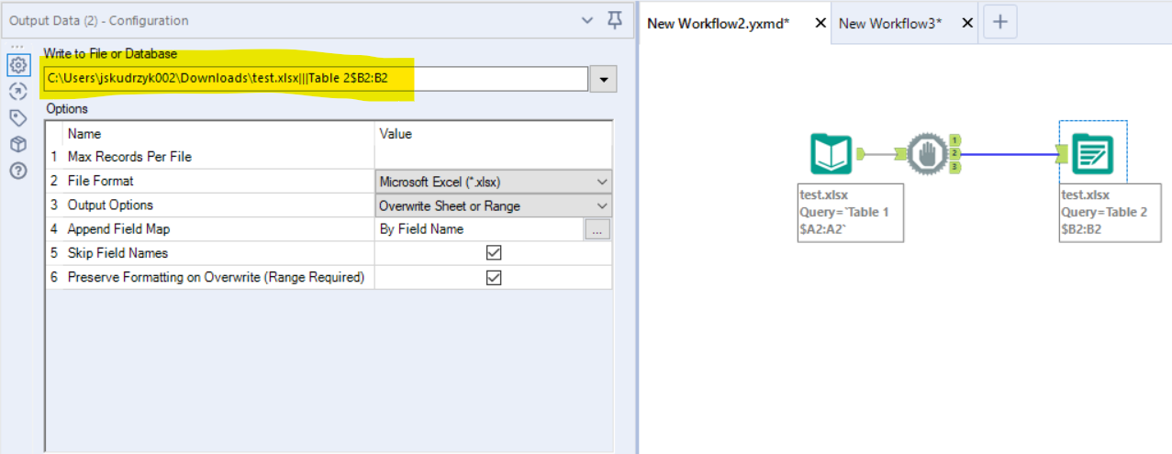Collapse the Configuration panel chevron
This screenshot has height=454, width=1172.
(588, 20)
